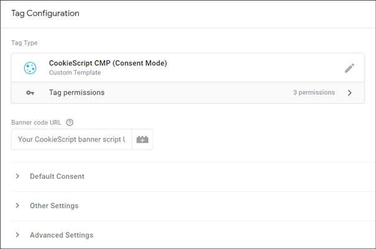Click the Tag Configuration heading

[x=45, y=13]
